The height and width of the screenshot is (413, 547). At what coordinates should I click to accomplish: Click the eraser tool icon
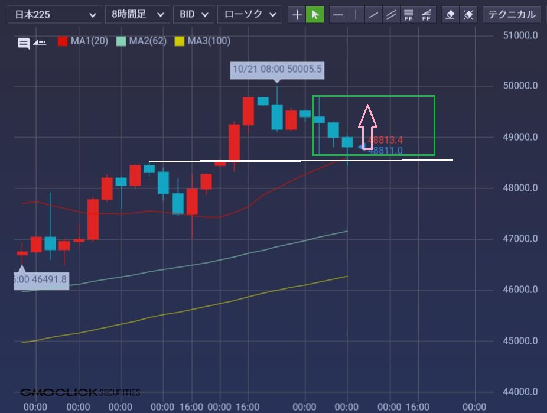pyautogui.click(x=450, y=15)
